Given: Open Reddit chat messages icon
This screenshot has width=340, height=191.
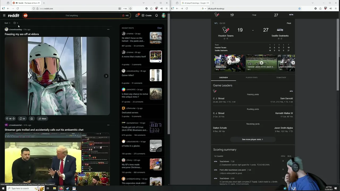Looking at the screenshot, I should point(137,15).
